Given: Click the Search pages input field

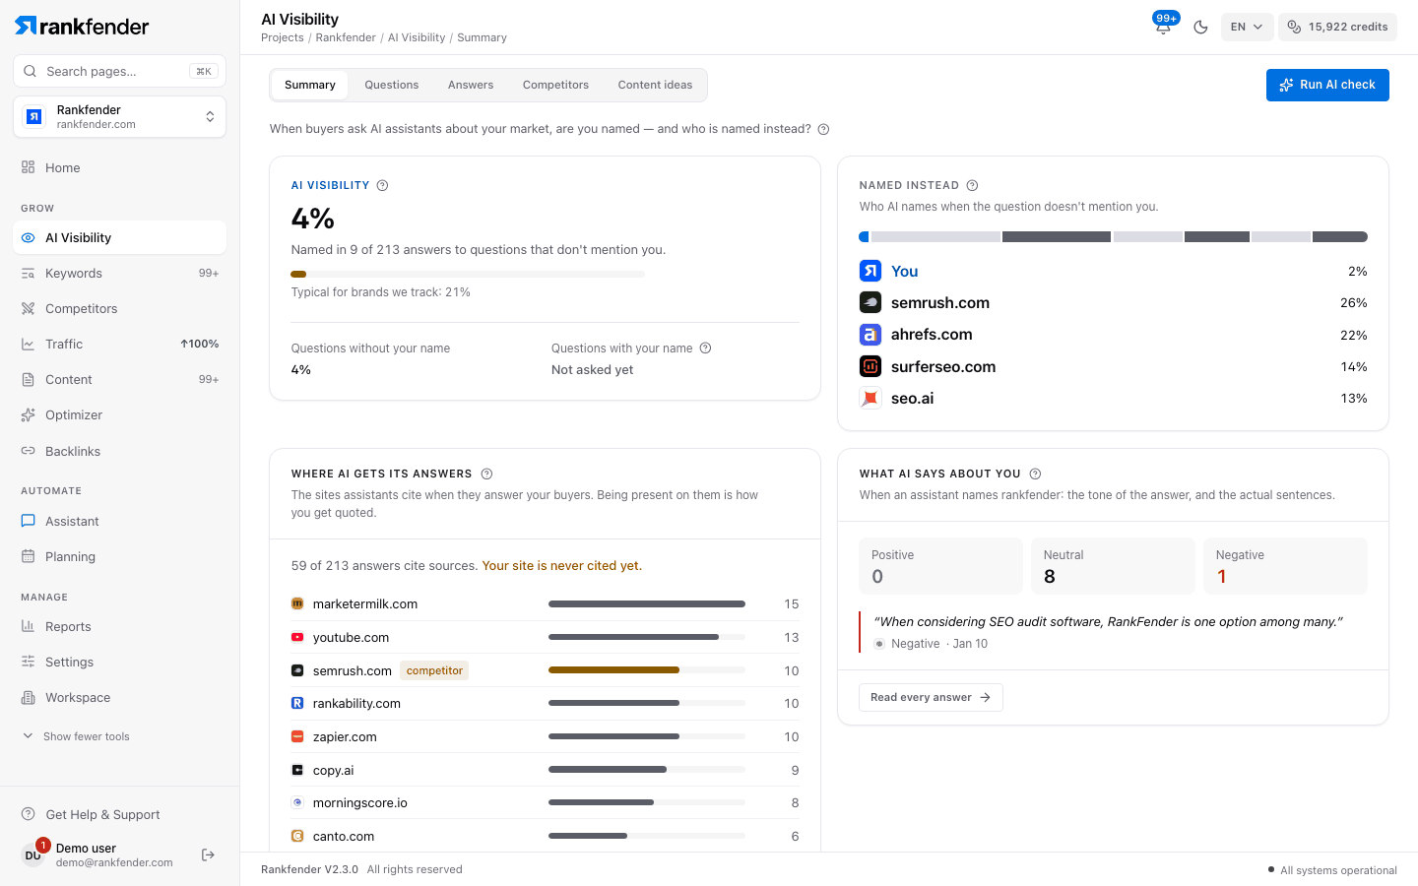Looking at the screenshot, I should tap(119, 71).
